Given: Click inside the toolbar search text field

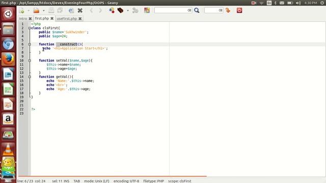Looking at the screenshot, I should click(x=171, y=10).
